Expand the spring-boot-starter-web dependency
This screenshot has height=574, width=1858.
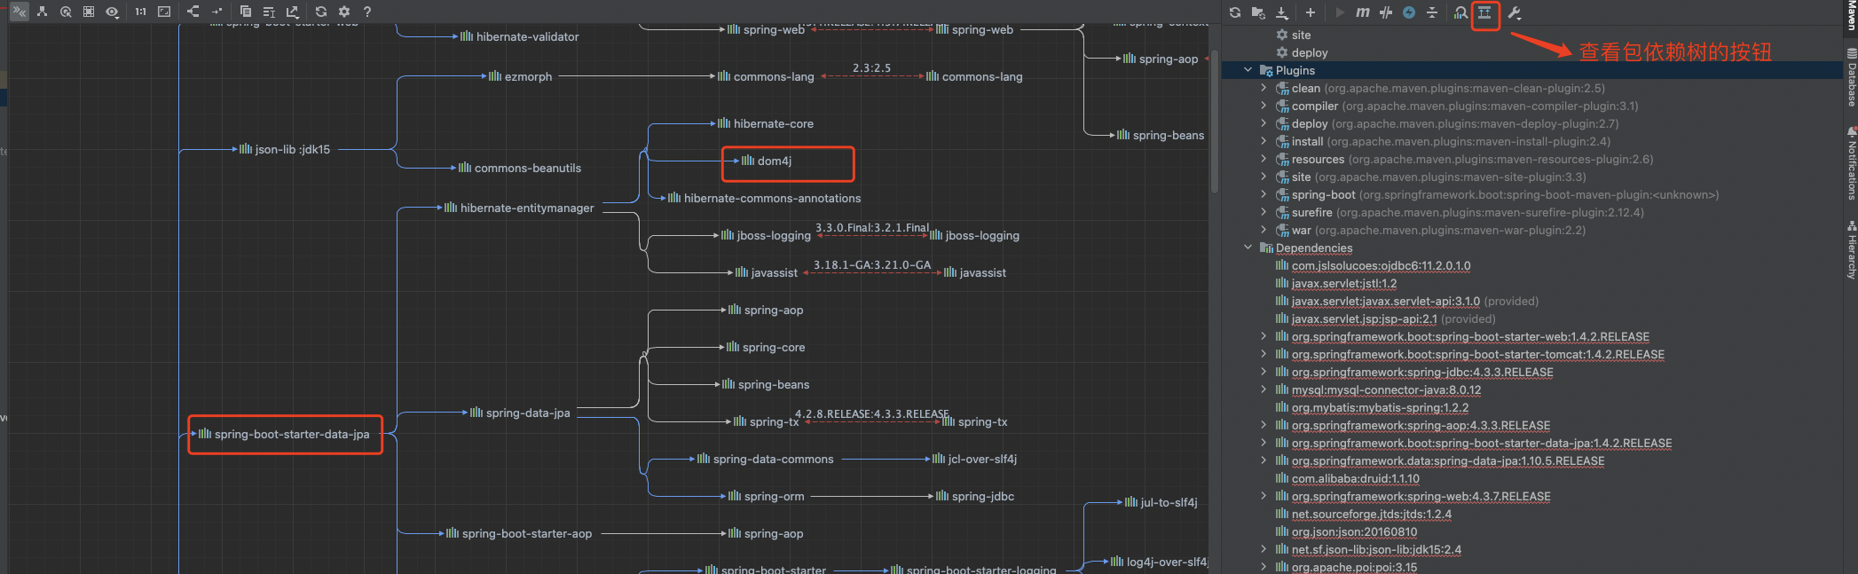pos(1264,336)
